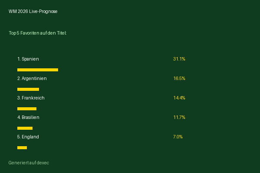Image resolution: width=260 pixels, height=173 pixels.
Task: Click the yellow bar under Spanien
Action: click(38, 70)
